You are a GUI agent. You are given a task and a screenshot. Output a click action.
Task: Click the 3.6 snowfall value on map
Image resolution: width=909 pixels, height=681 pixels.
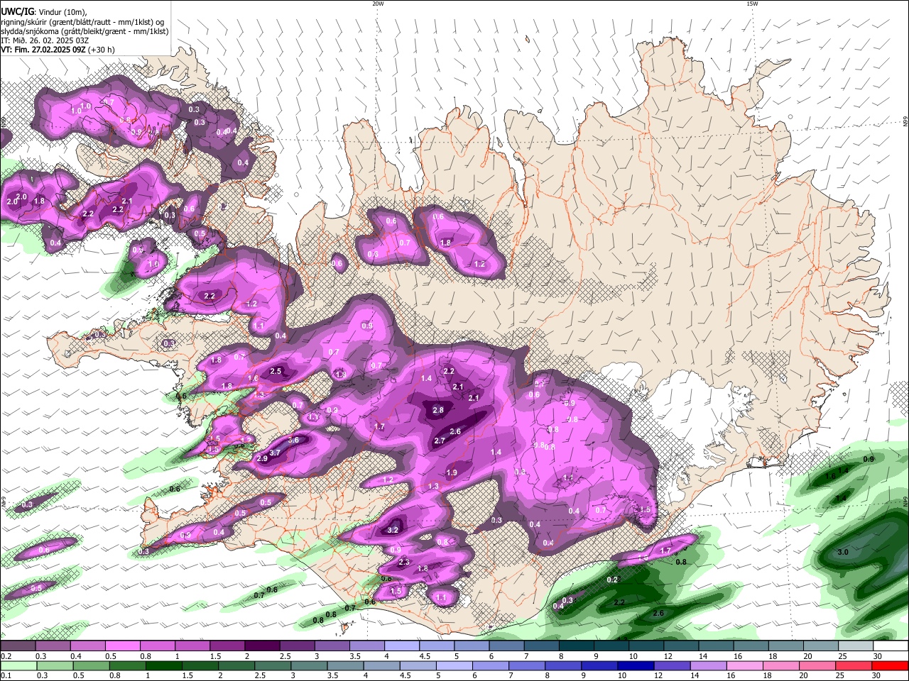pyautogui.click(x=293, y=440)
